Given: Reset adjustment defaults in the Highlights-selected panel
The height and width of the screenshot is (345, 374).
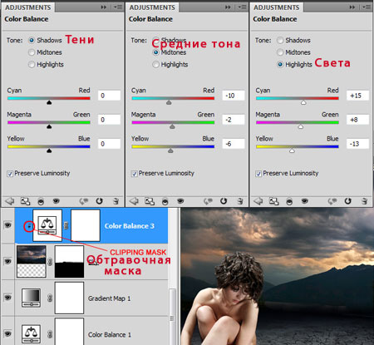Looking at the screenshot, I should (x=347, y=201).
